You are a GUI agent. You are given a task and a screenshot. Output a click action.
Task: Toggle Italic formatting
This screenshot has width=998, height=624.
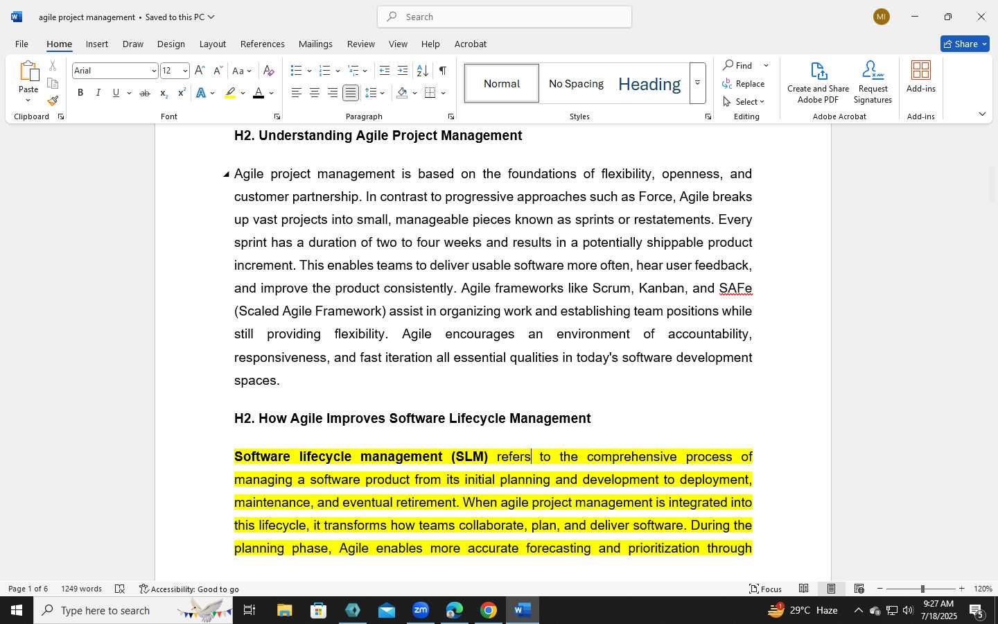[98, 93]
